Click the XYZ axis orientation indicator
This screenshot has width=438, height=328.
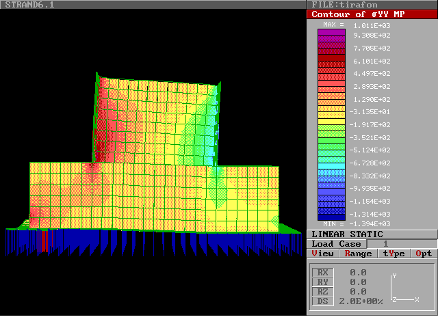[404, 288]
